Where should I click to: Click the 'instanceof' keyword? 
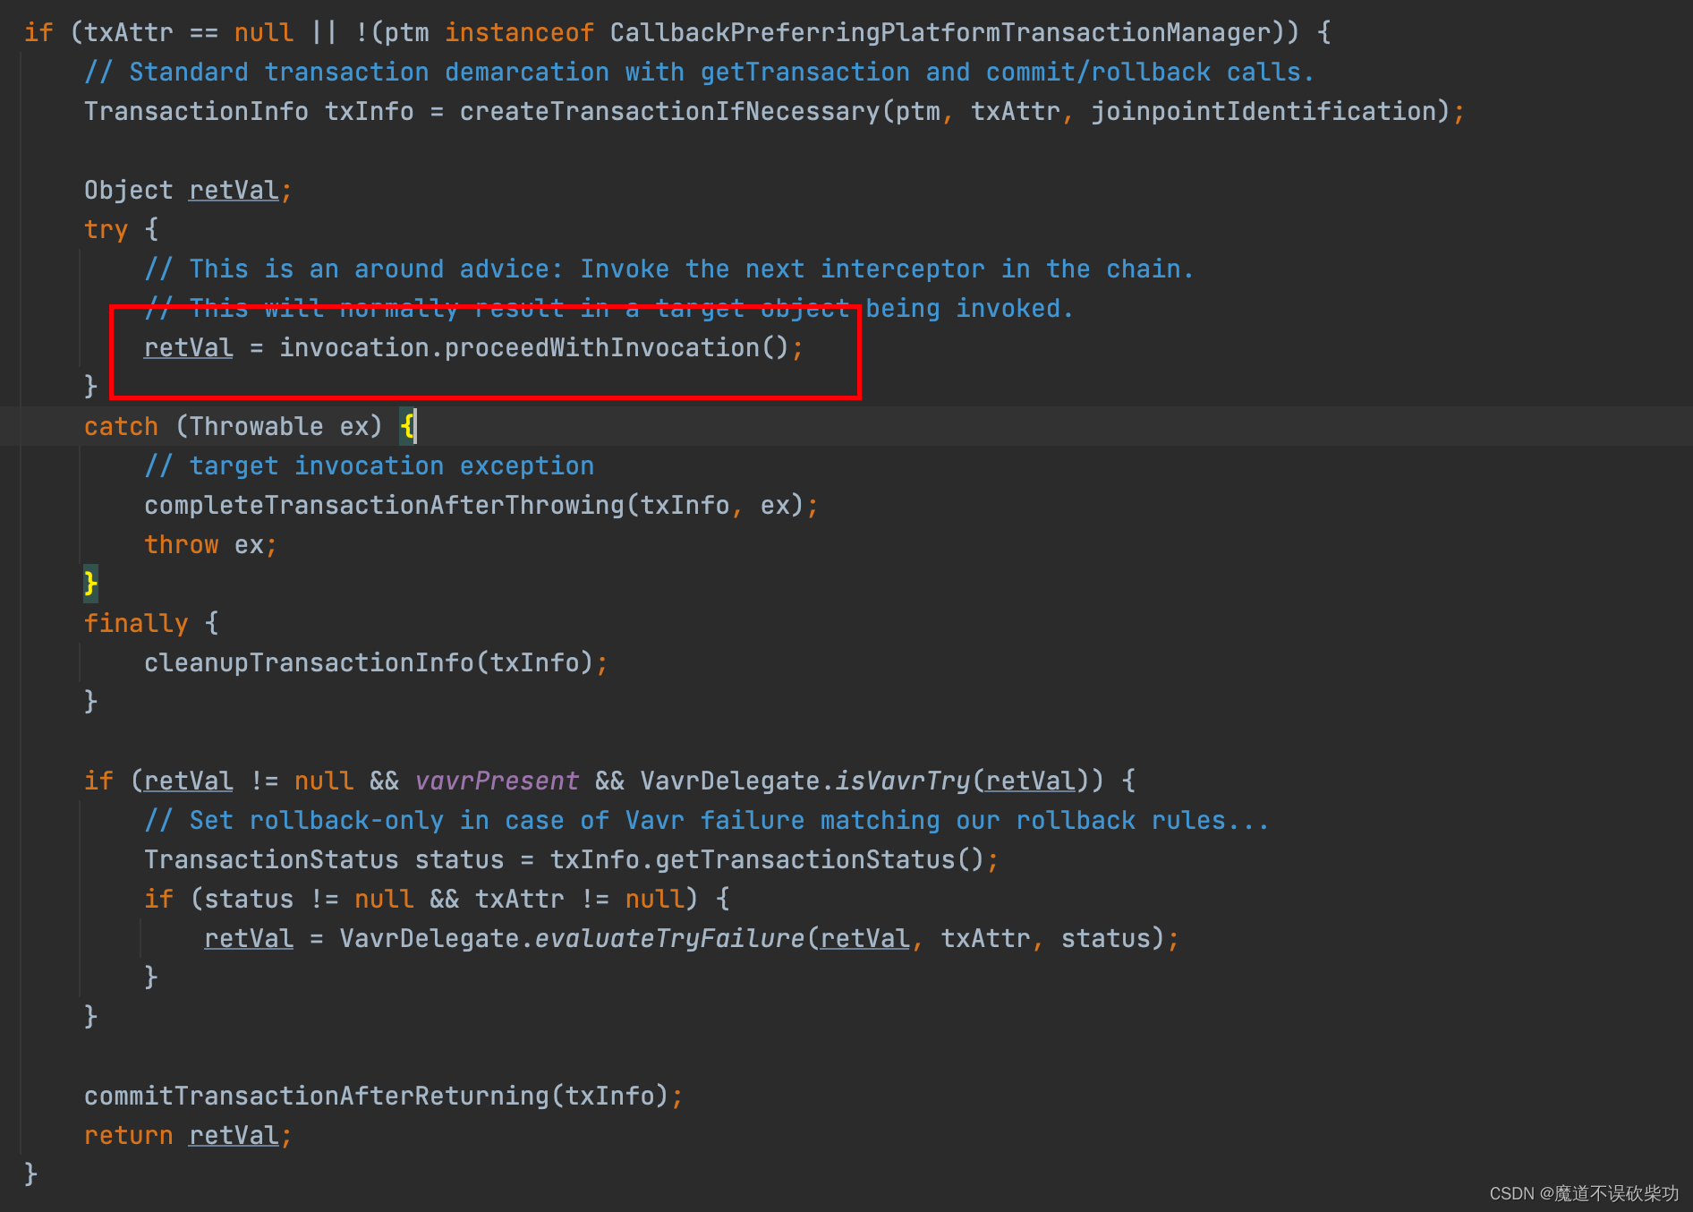pyautogui.click(x=520, y=33)
